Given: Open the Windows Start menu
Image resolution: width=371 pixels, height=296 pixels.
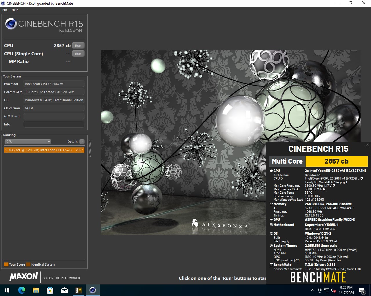Looking at the screenshot, I should click(x=7, y=290).
